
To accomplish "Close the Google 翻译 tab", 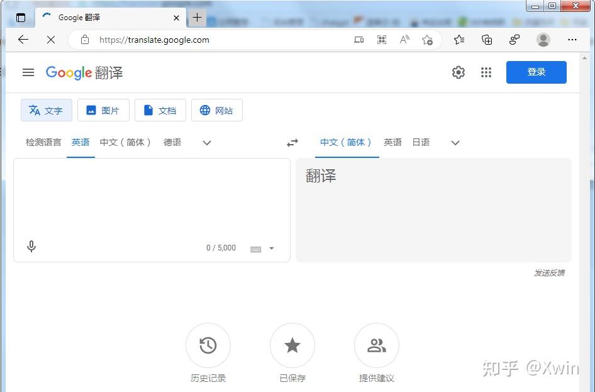I will tap(177, 18).
